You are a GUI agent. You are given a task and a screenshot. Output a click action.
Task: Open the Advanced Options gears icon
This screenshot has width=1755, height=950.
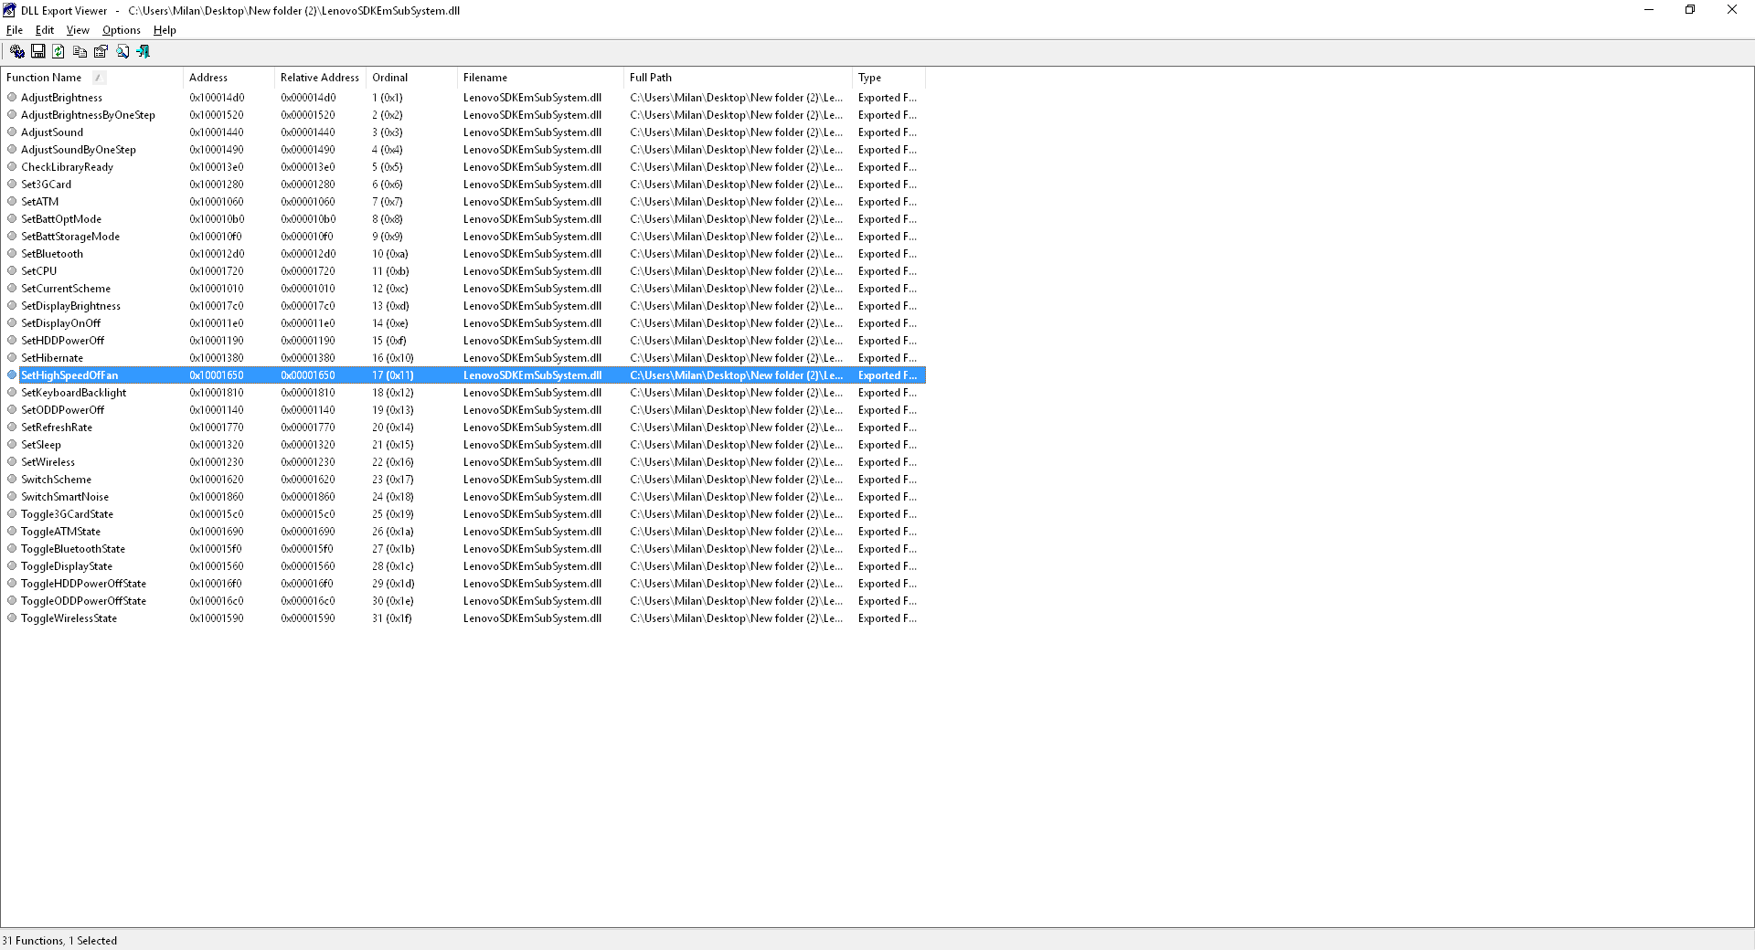17,52
